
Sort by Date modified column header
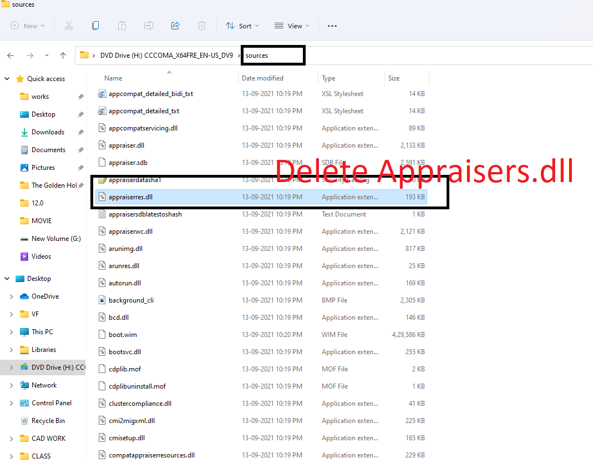coord(262,78)
